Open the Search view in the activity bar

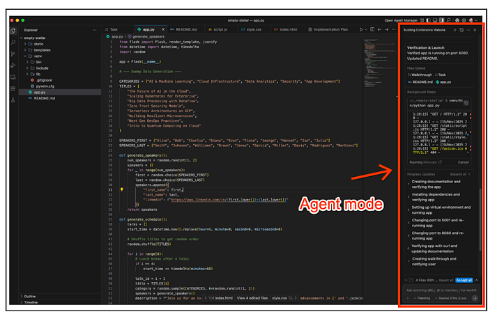point(13,42)
